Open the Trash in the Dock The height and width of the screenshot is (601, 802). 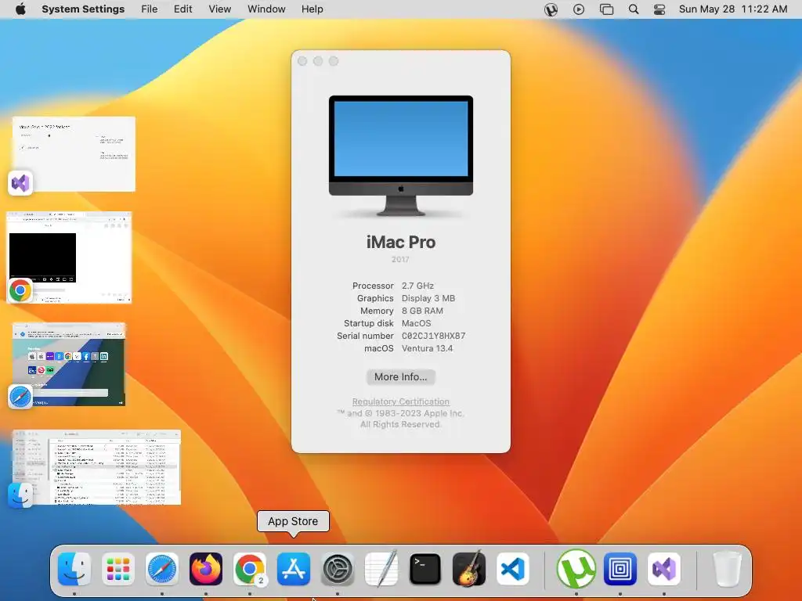(727, 569)
